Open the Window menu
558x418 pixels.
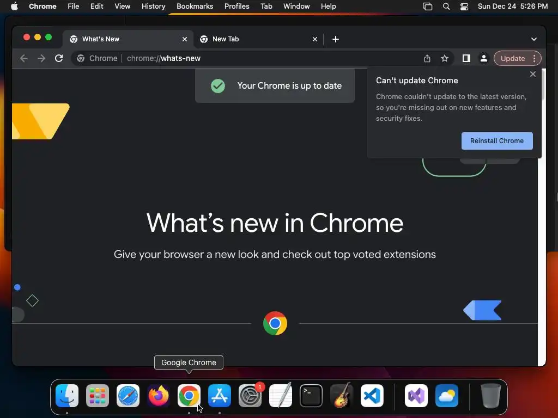click(296, 6)
